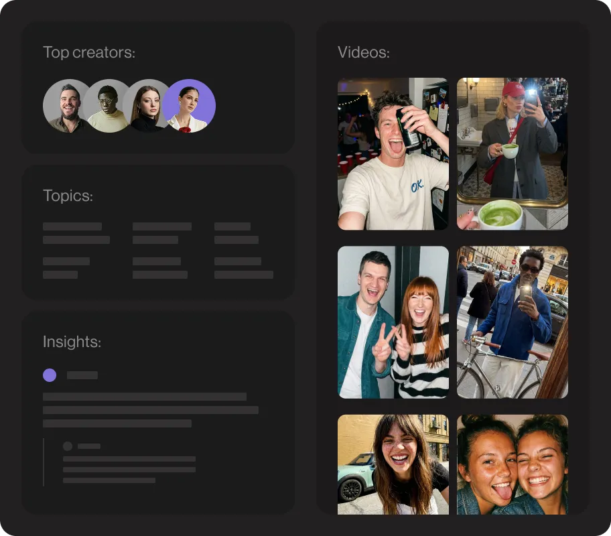This screenshot has width=611, height=536.
Task: Click the purple insight author dot
Action: tap(50, 375)
